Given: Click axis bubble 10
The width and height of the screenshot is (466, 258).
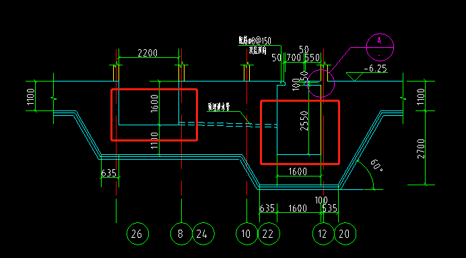Looking at the screenshot, I should coord(246,234).
